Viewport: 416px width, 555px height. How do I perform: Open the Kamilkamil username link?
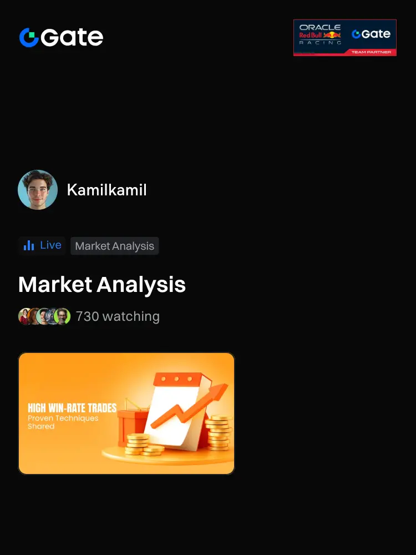point(107,190)
